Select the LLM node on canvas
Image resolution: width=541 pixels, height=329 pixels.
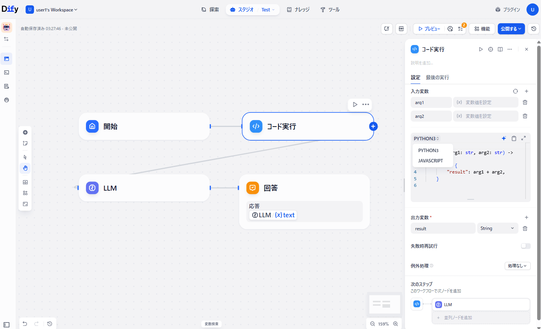[144, 188]
